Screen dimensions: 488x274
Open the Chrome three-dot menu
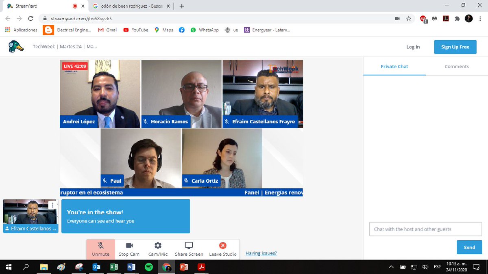click(x=481, y=19)
